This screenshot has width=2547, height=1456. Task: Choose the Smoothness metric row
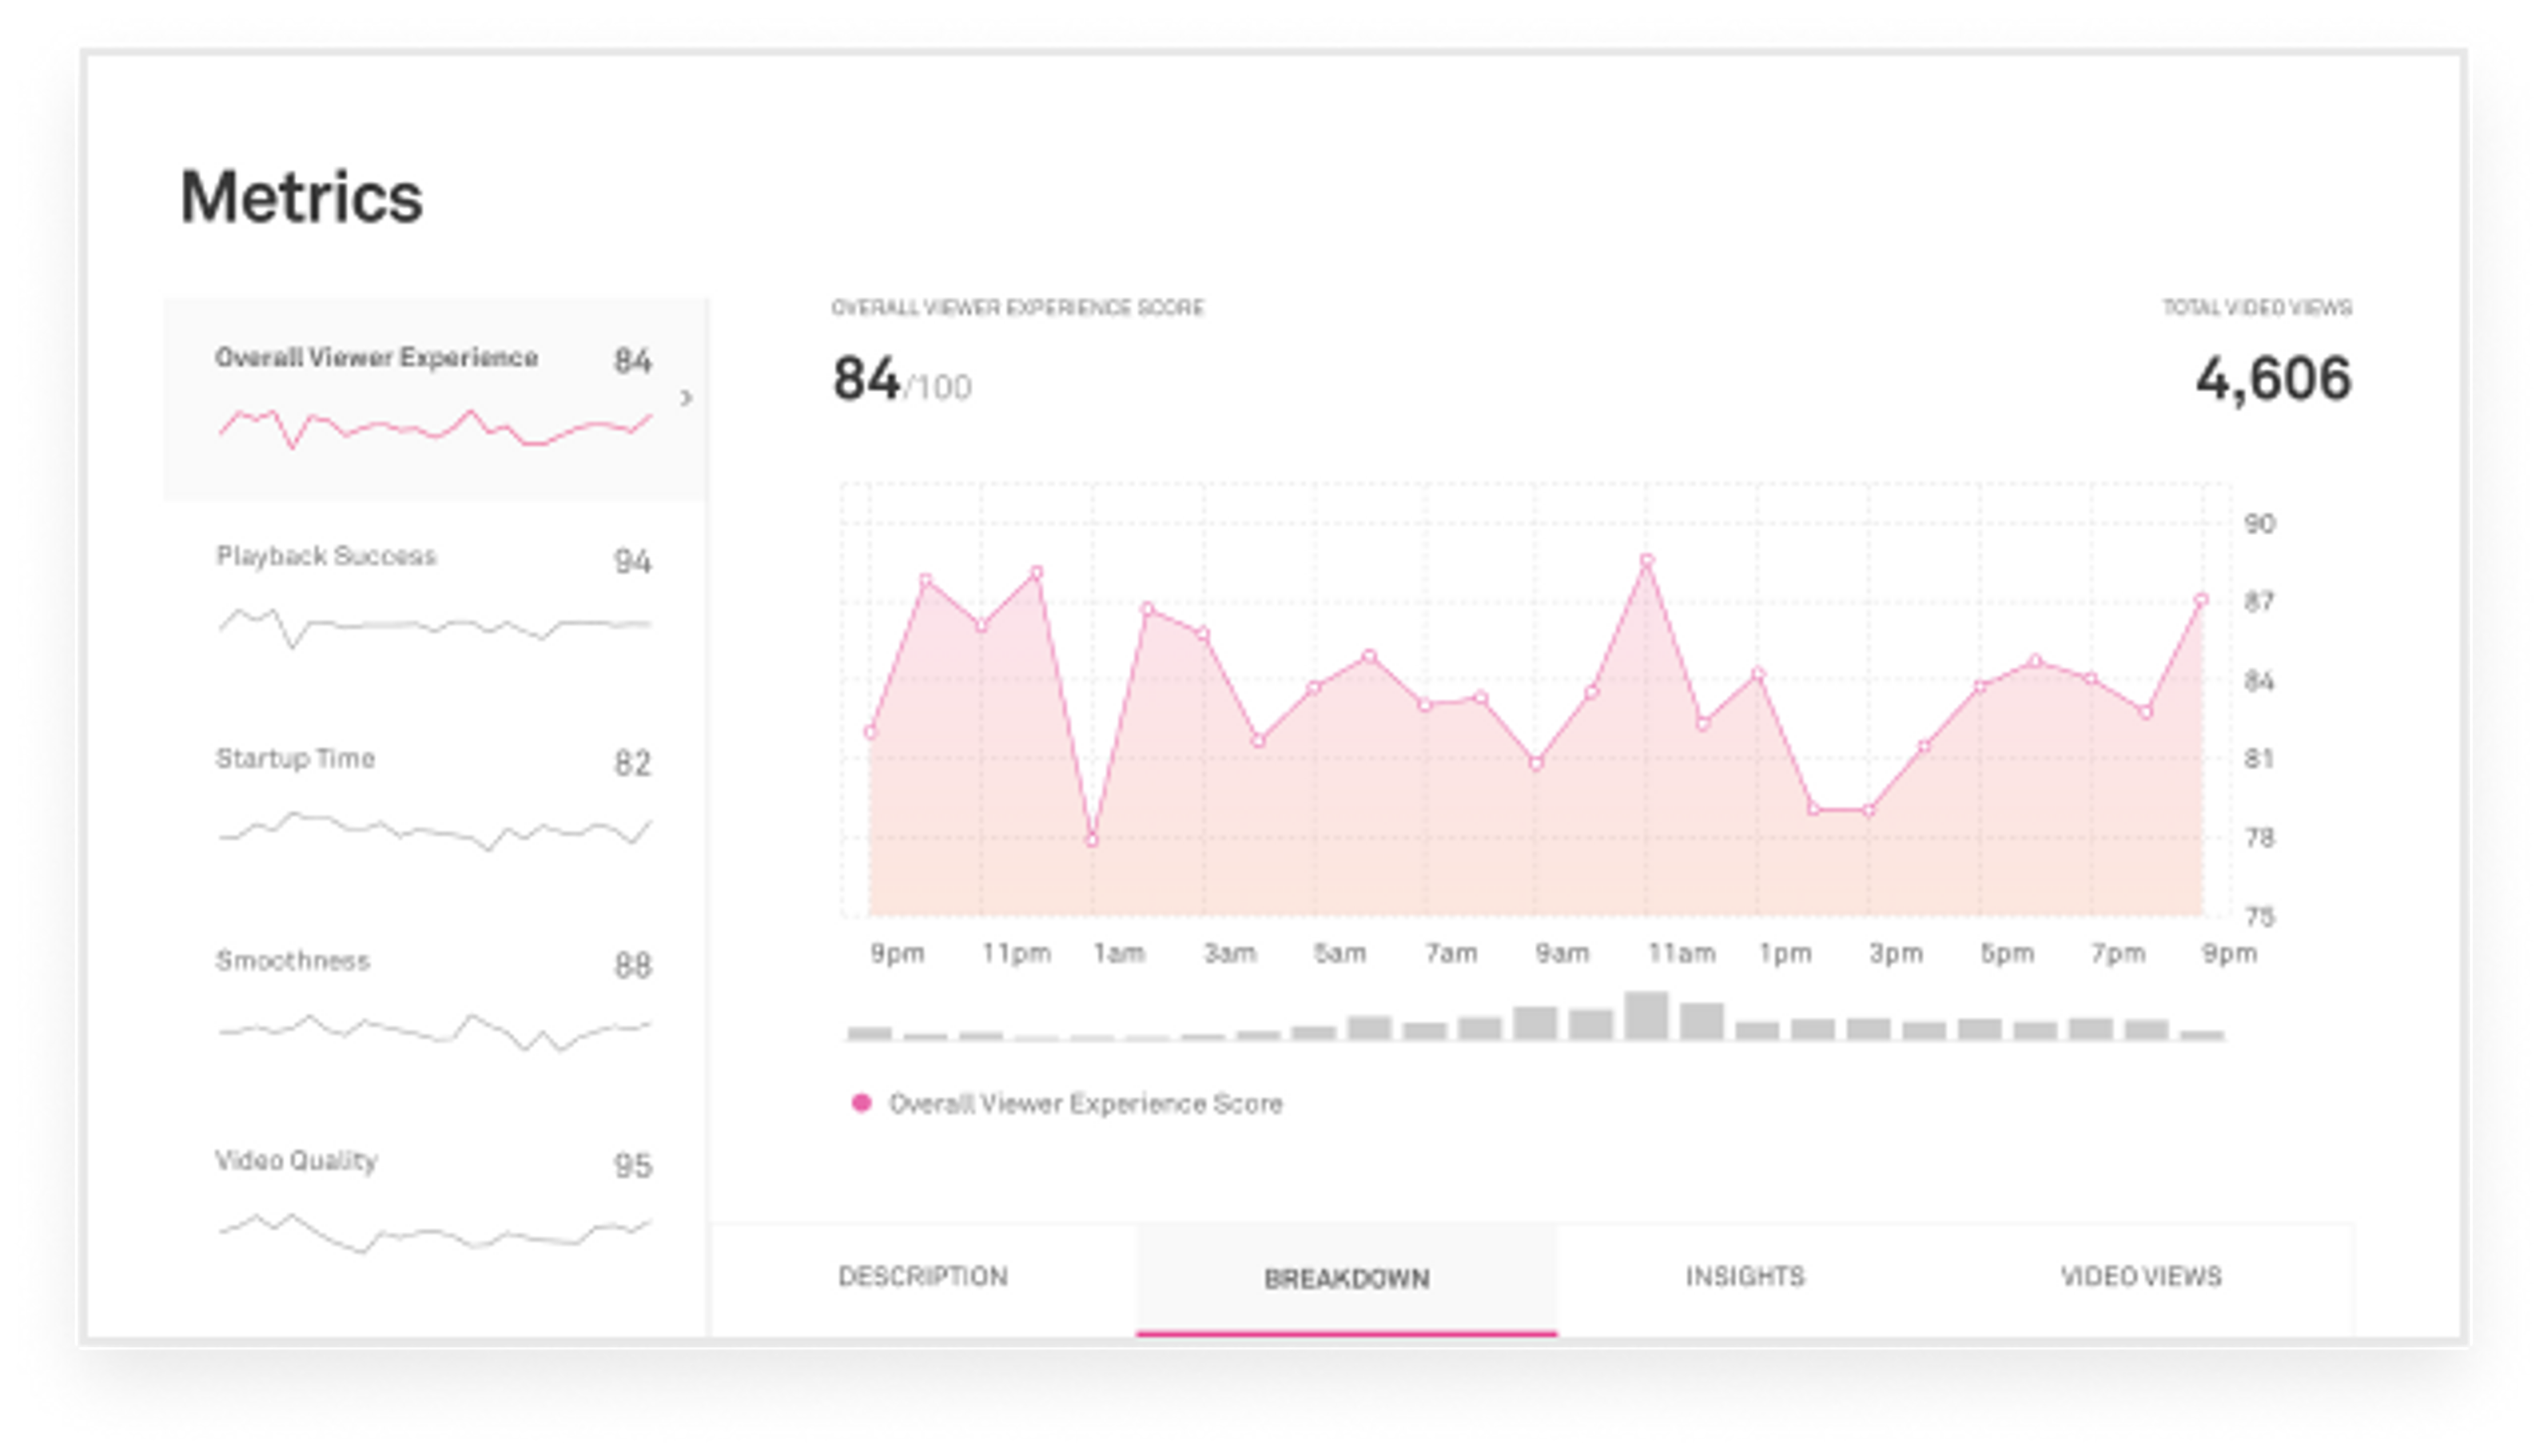293,961
